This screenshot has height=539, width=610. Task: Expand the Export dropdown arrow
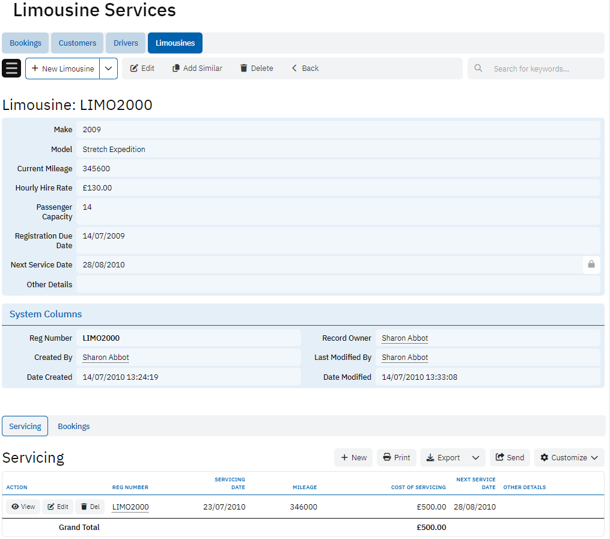(475, 457)
